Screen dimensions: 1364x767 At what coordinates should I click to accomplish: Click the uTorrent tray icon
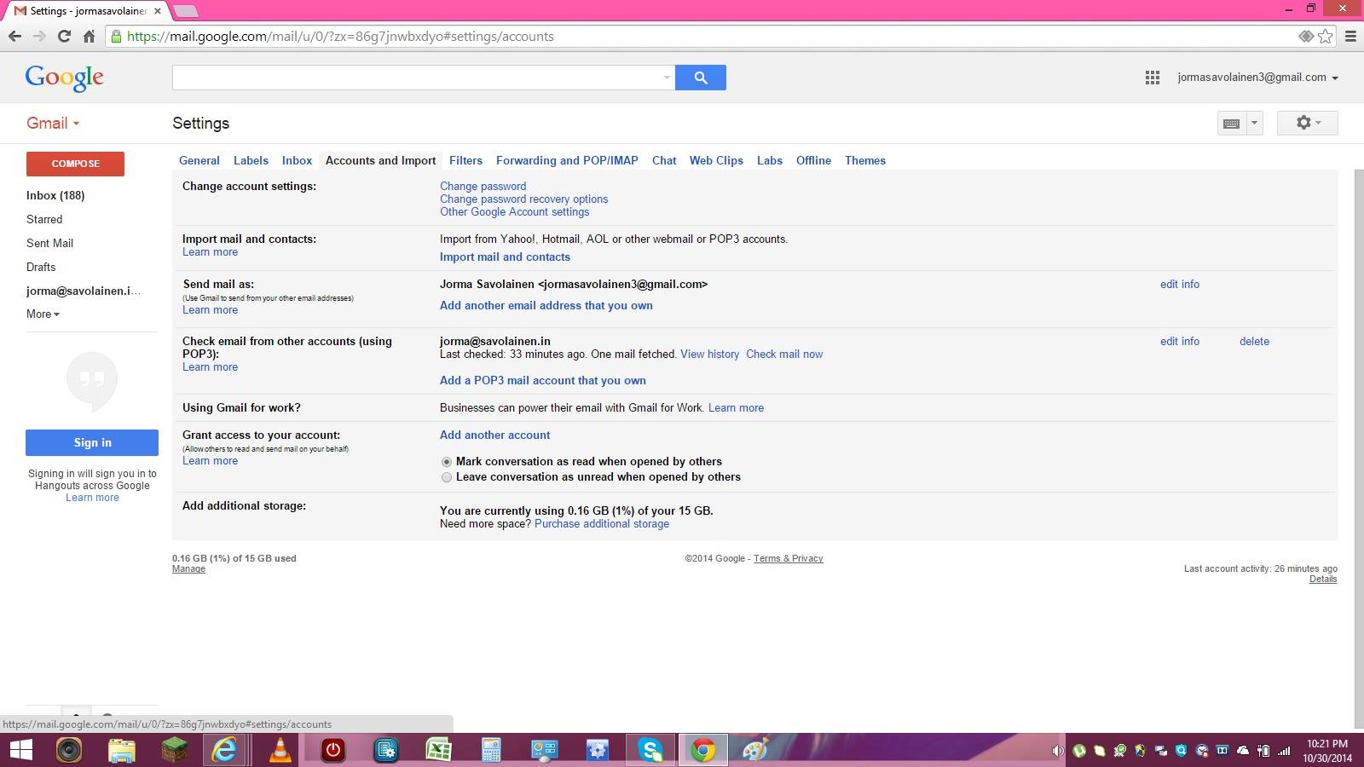[1079, 751]
